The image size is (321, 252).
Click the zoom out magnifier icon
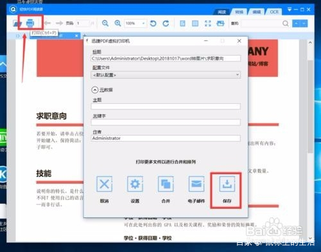click(x=105, y=23)
